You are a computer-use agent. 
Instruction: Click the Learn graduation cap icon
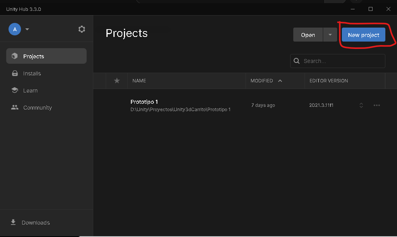click(x=15, y=91)
